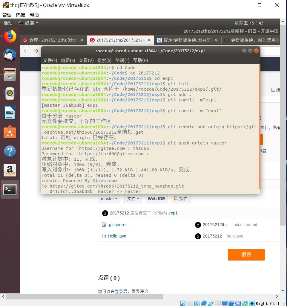Open the Files manager dock icon

pos(10,74)
